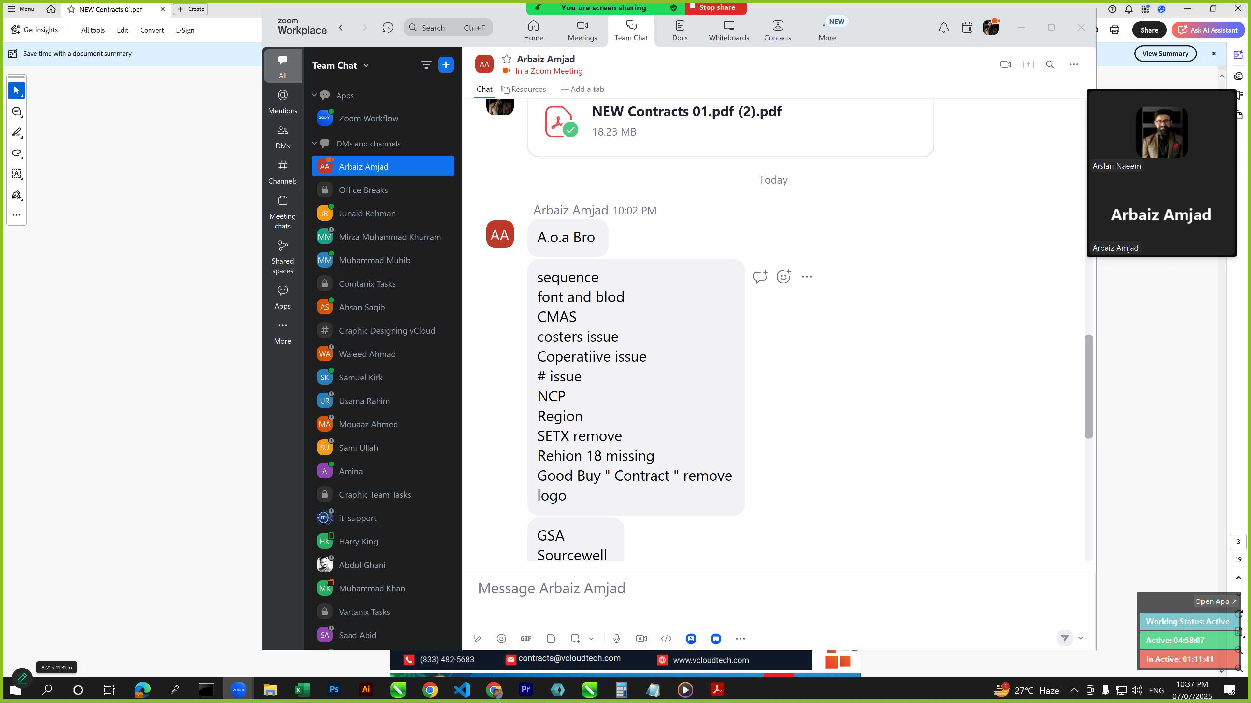Viewport: 1251px width, 703px height.
Task: Select the Acrobat highlight pen tool
Action: pyautogui.click(x=17, y=132)
